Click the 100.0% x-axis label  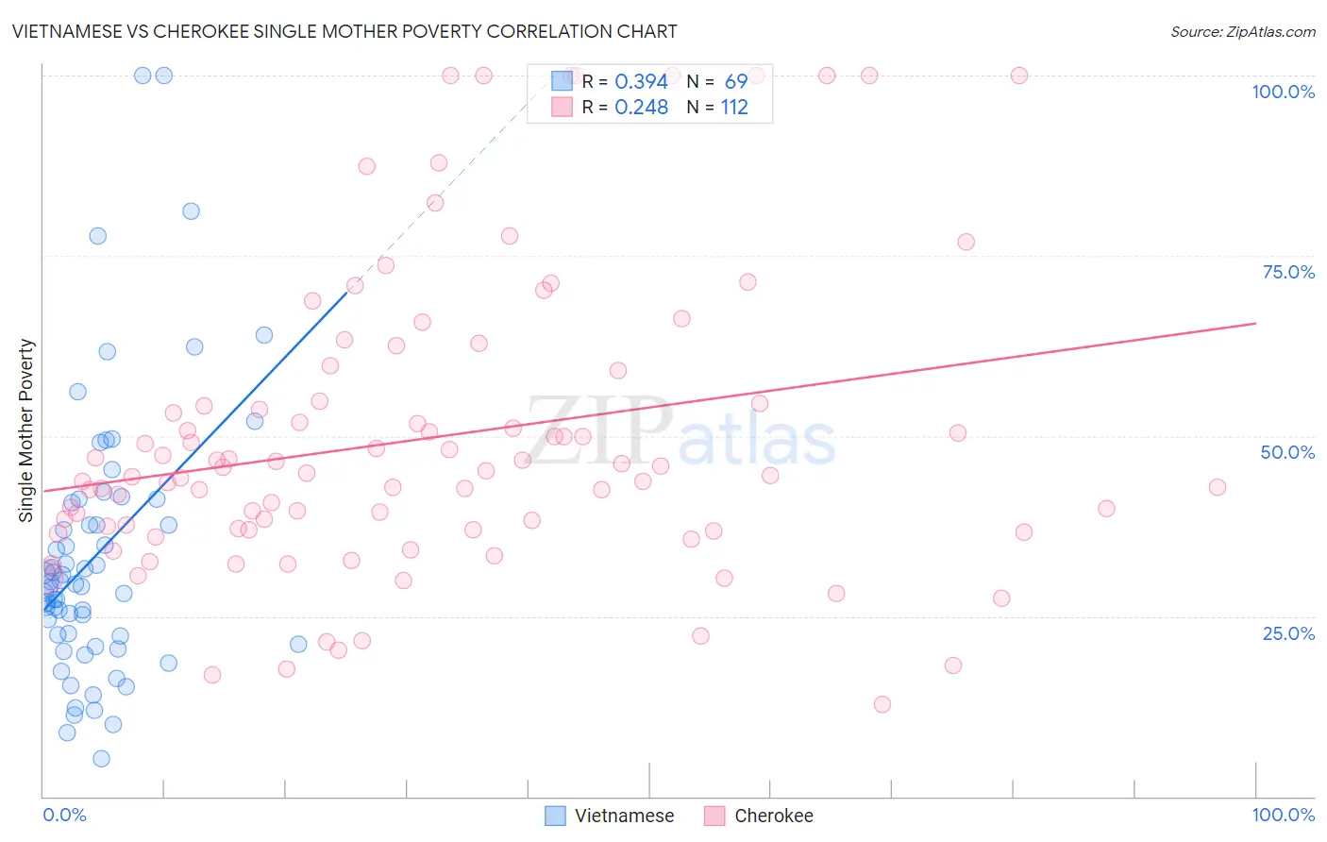[1283, 815]
